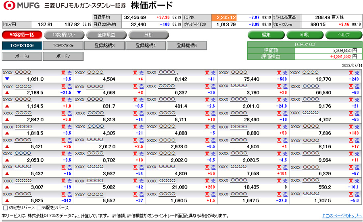Open the 登録銘柄3 tab

[104, 46]
